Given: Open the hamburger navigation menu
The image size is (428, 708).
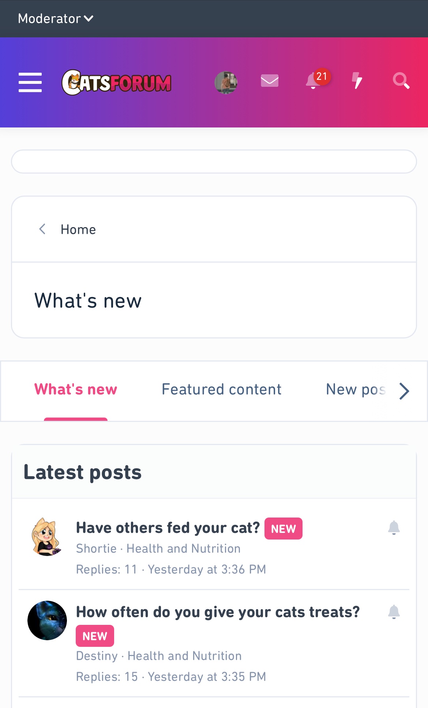Looking at the screenshot, I should [30, 82].
